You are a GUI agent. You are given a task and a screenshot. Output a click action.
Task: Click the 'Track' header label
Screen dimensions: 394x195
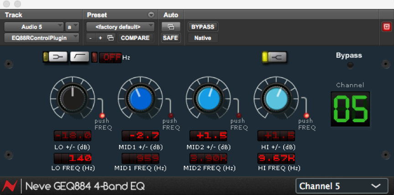14,15
